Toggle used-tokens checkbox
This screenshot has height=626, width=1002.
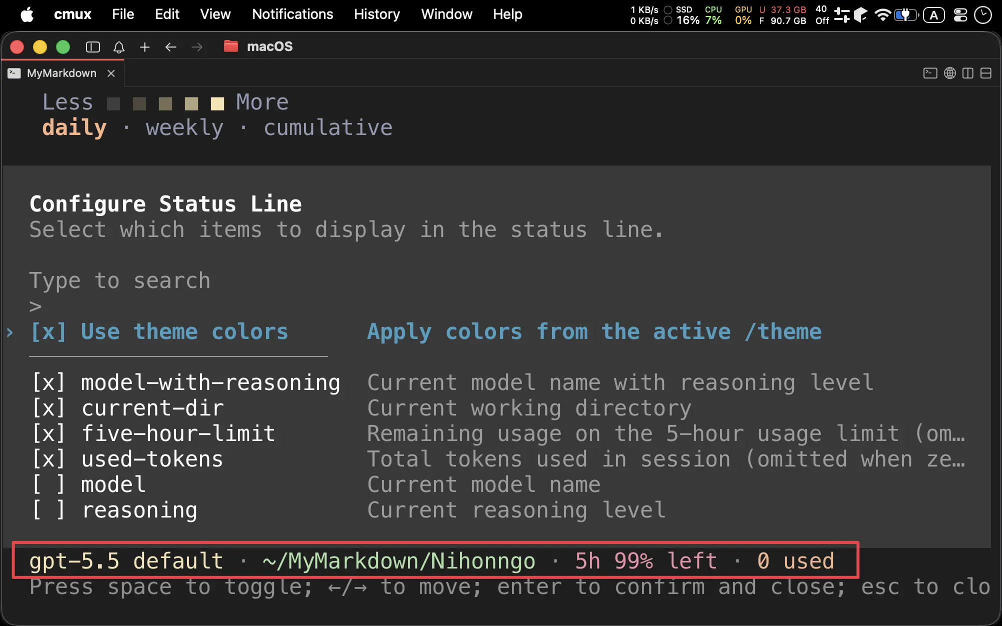point(48,459)
